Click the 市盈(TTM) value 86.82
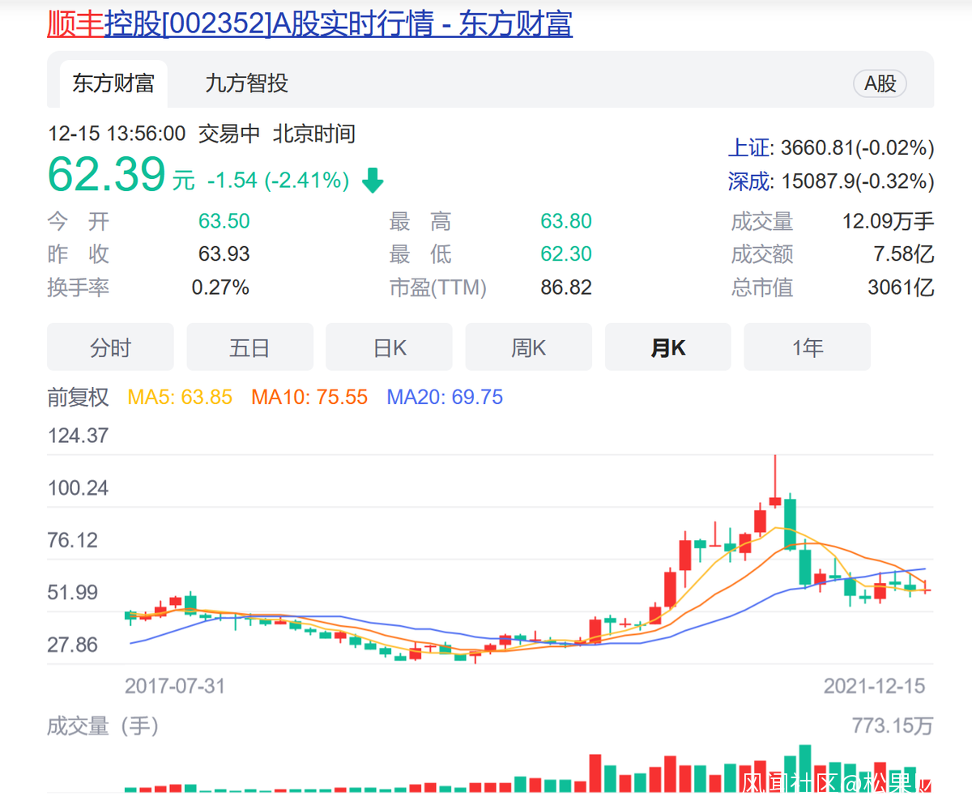The image size is (972, 809). click(566, 287)
